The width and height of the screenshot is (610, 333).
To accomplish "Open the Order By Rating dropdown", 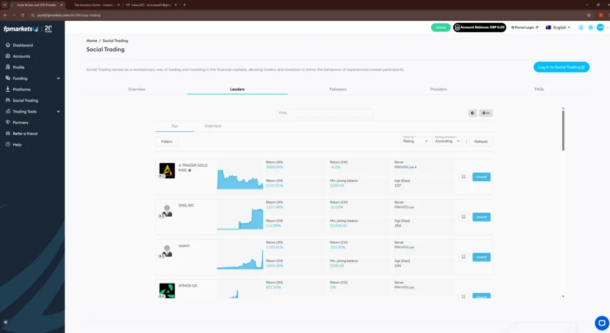I will pyautogui.click(x=416, y=141).
